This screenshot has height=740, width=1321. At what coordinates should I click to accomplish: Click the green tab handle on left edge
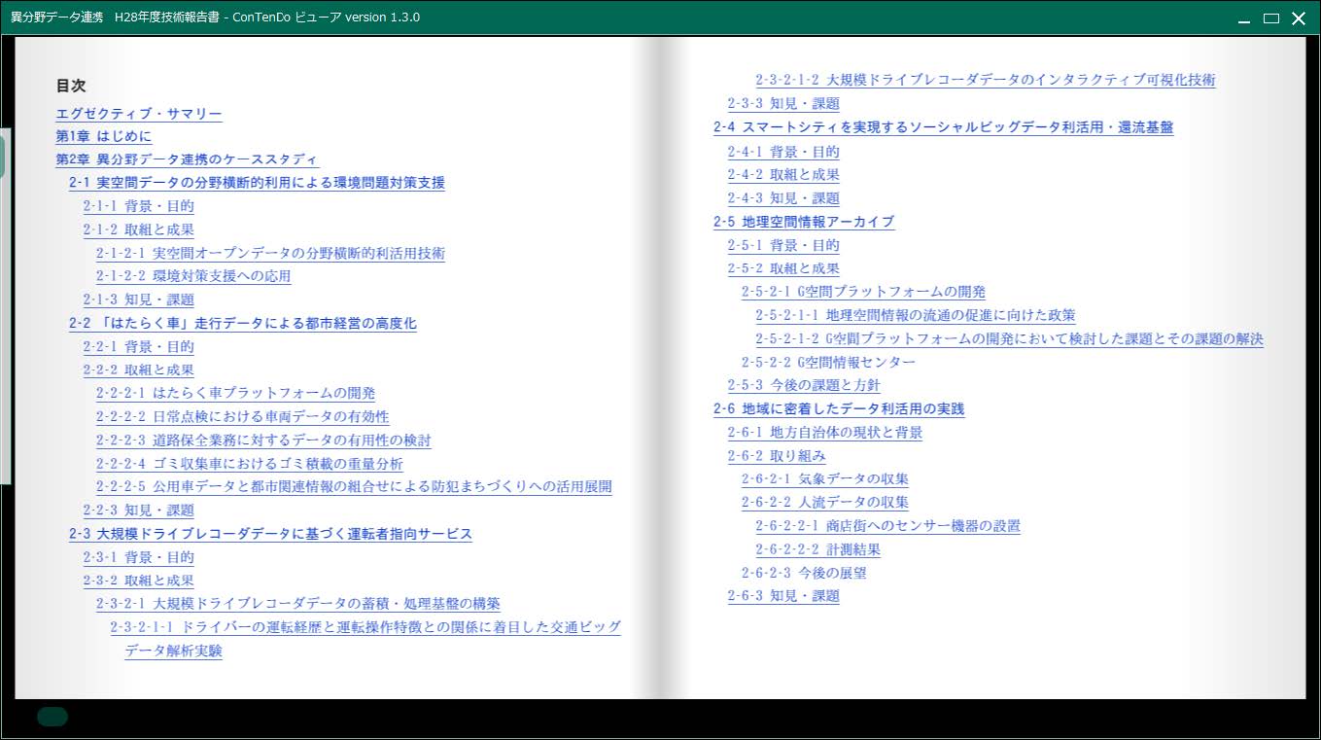coord(3,156)
